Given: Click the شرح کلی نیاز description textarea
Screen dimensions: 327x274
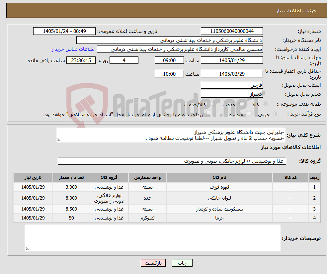Looking at the screenshot, I should [171, 135].
